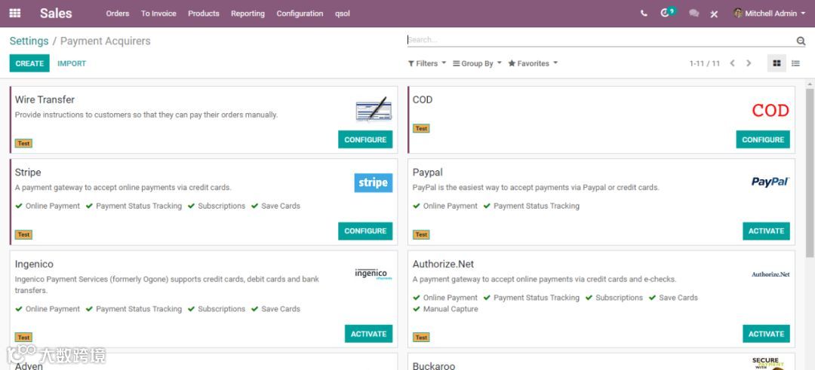The width and height of the screenshot is (815, 370).
Task: Click Test tag on Paypal card
Action: click(x=421, y=234)
